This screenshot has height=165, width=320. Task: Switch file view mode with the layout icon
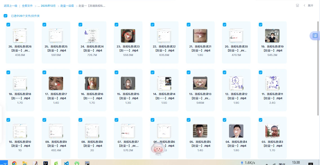pos(297,5)
